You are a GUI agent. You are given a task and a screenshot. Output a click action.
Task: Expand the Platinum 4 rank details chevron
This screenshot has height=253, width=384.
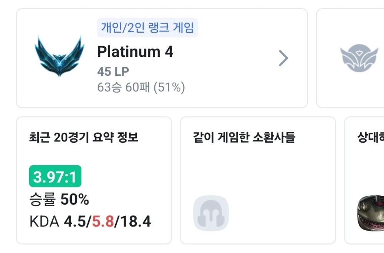283,58
